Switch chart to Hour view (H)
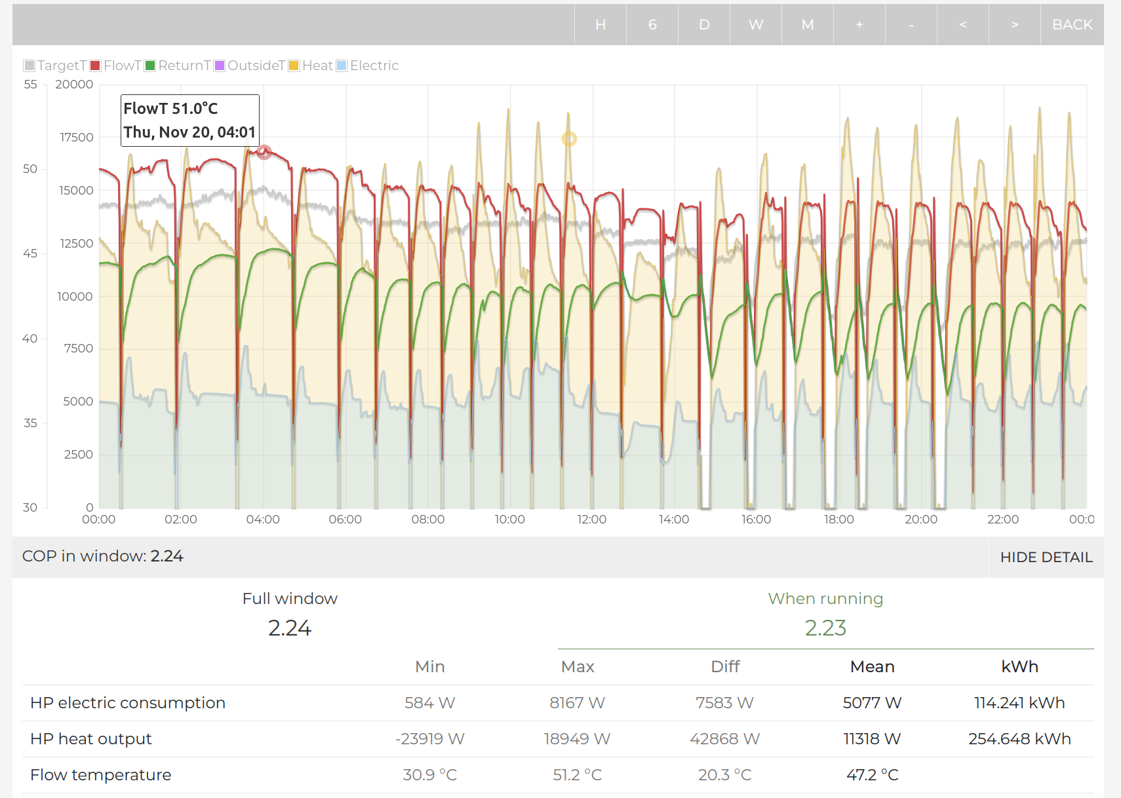1121x798 pixels. (x=600, y=25)
